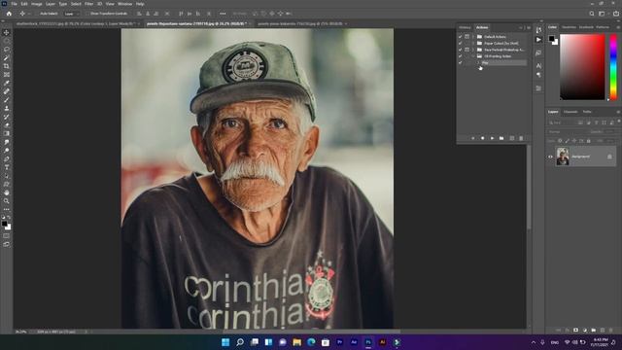The height and width of the screenshot is (350, 622).
Task: Select the Crop tool
Action: 7,66
